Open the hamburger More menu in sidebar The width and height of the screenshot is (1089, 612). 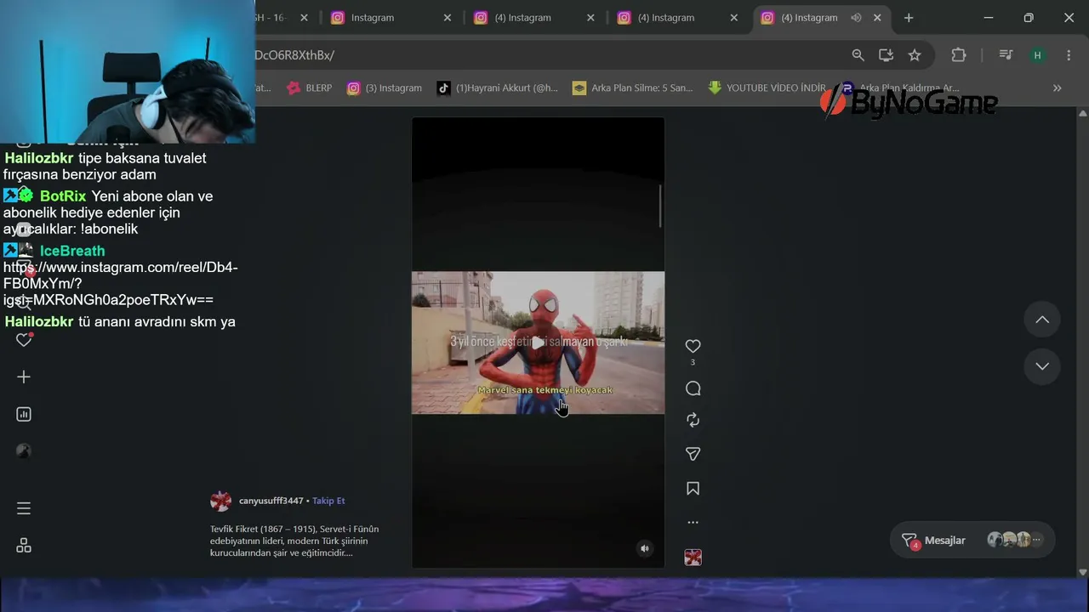pyautogui.click(x=24, y=508)
